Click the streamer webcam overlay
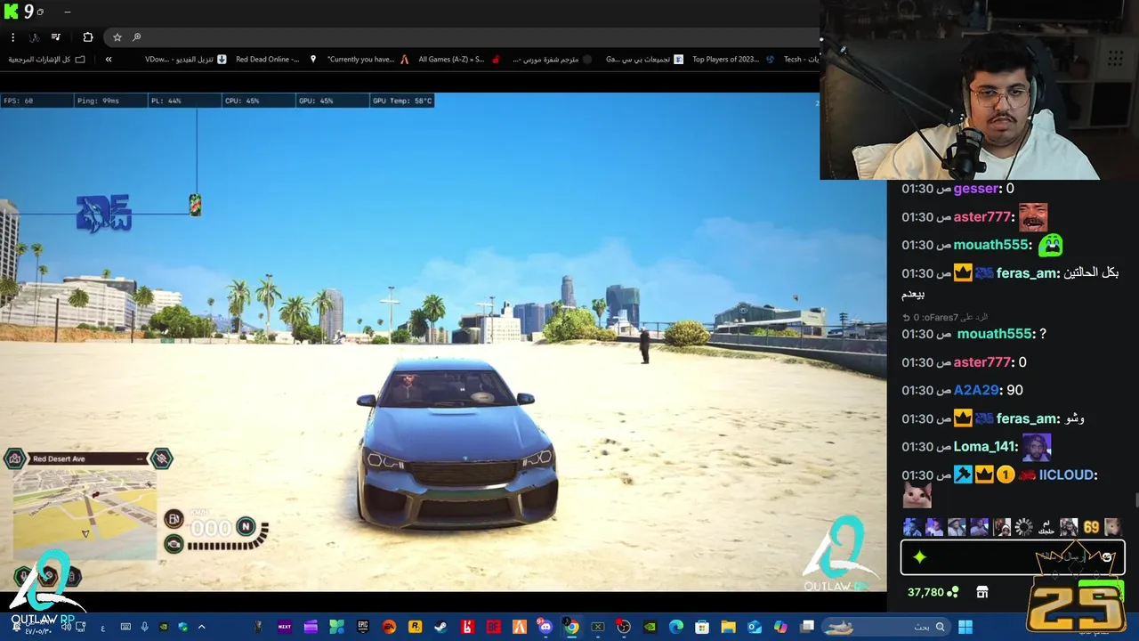1139x641 pixels. click(979, 90)
